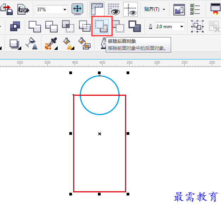Screen dimensions: 221x209
Task: Open the Interactive fill flyout triangle
Action: tap(73, 48)
